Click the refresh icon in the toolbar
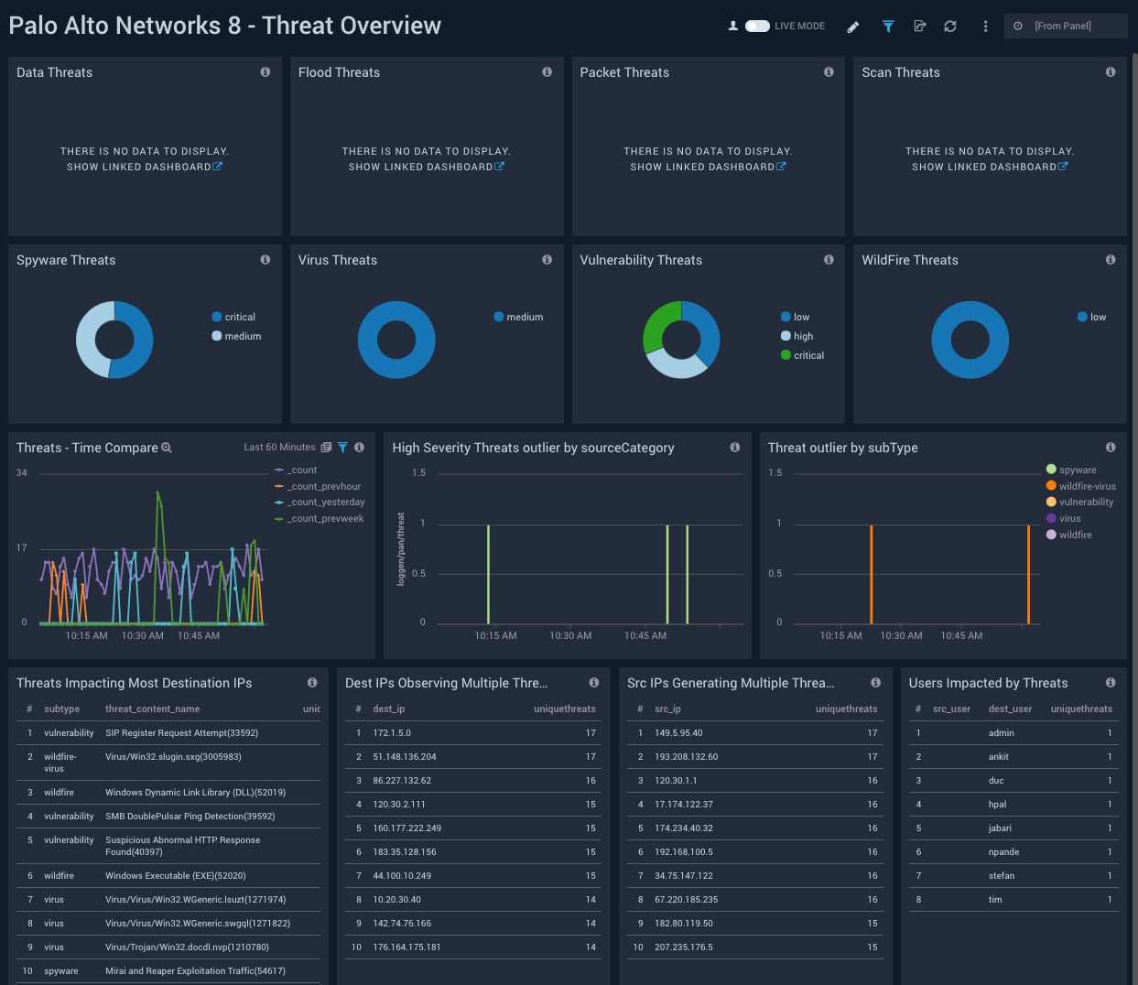The width and height of the screenshot is (1138, 985). click(x=951, y=26)
